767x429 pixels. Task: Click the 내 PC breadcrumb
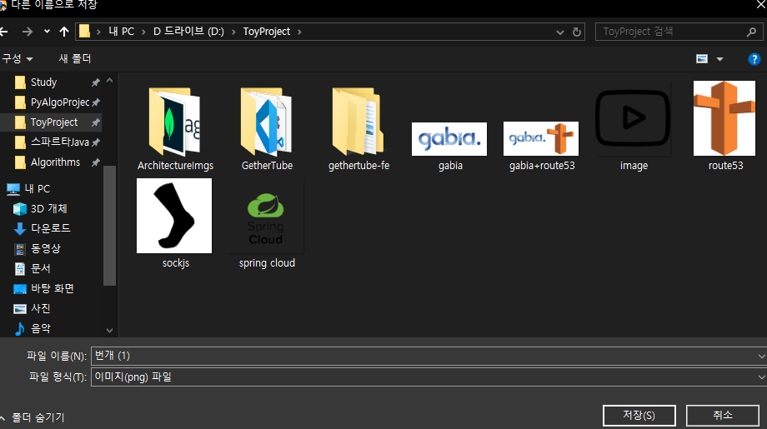click(x=122, y=32)
